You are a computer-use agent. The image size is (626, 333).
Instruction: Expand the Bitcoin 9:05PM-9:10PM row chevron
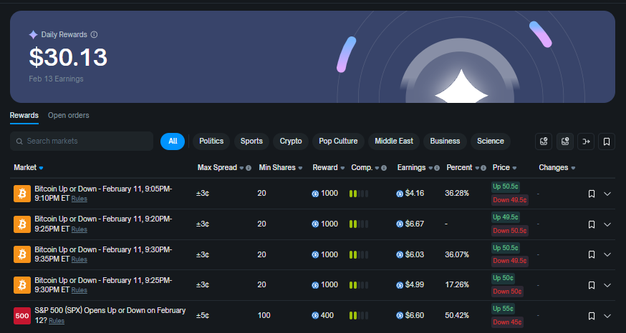click(x=607, y=194)
